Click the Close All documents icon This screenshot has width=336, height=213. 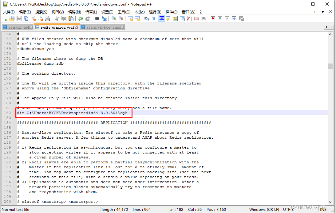point(40,18)
